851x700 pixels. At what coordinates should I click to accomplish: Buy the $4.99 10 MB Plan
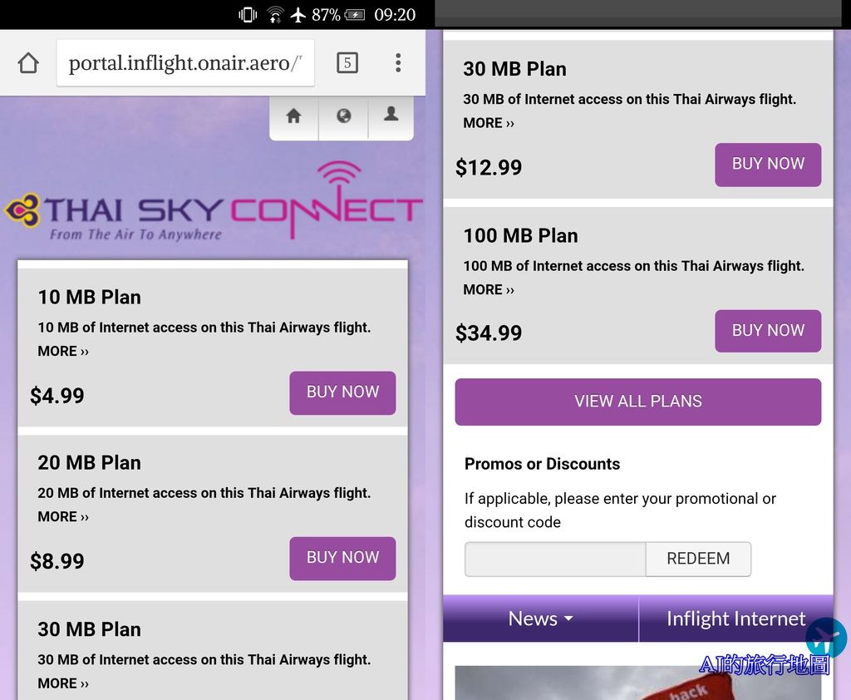(342, 392)
